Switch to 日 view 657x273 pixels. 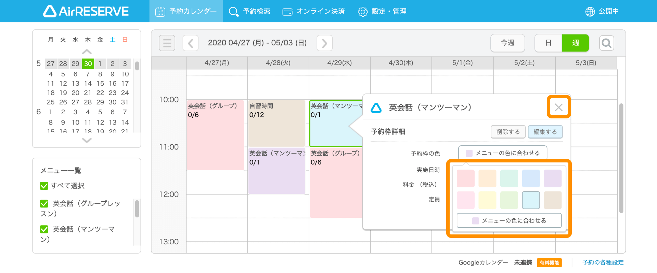point(548,43)
